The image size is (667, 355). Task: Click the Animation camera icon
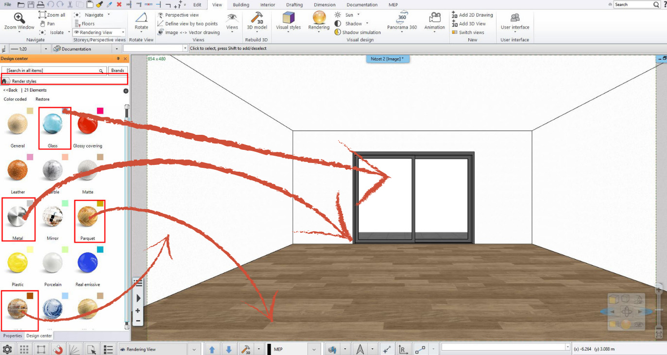click(434, 18)
